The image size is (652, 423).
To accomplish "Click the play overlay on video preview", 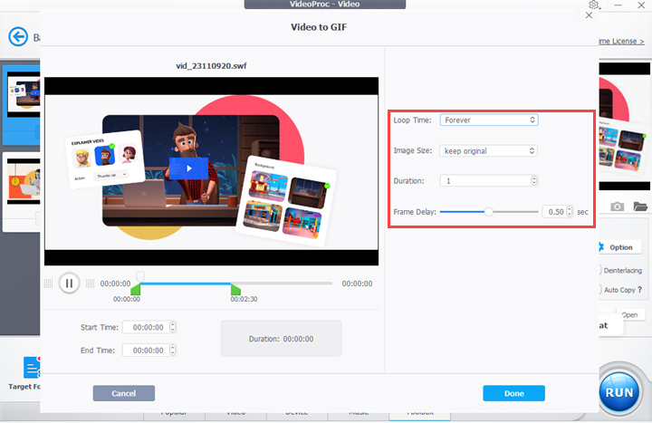I will click(188, 168).
